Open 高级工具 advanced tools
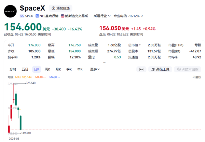 click(160, 69)
